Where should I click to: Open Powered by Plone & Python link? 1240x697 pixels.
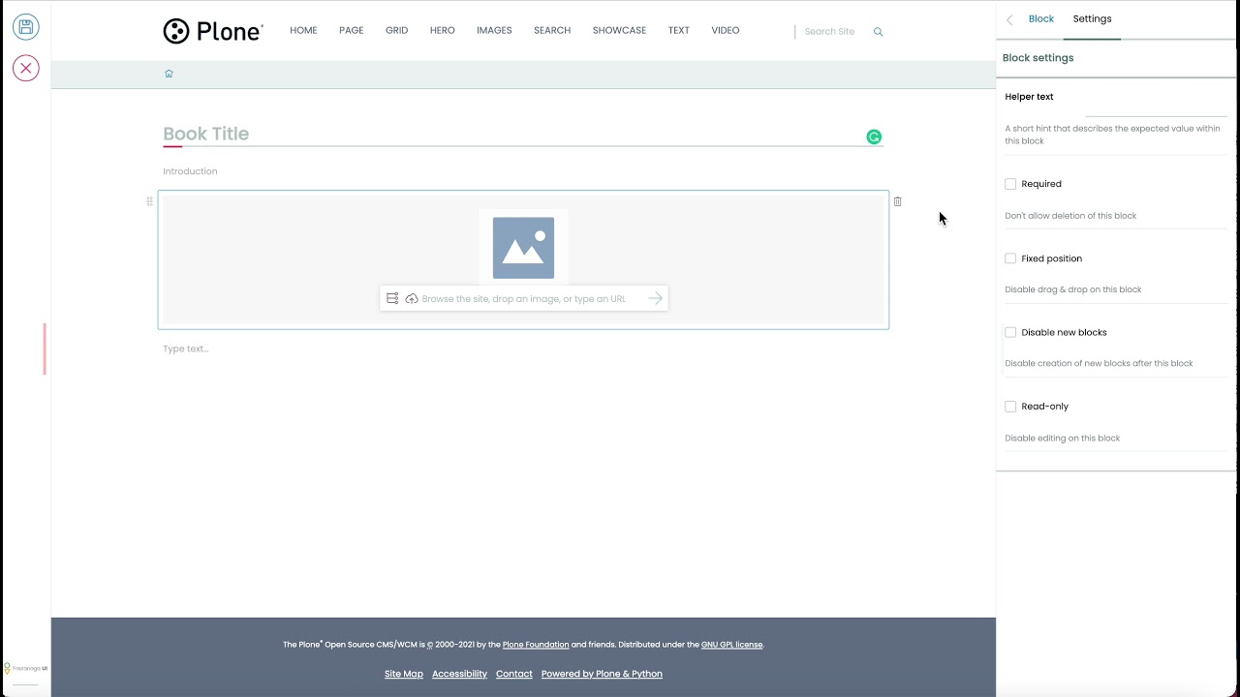[x=602, y=674]
